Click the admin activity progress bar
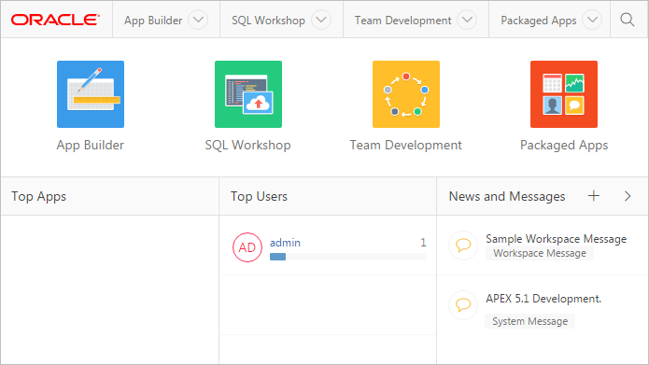 coord(348,257)
